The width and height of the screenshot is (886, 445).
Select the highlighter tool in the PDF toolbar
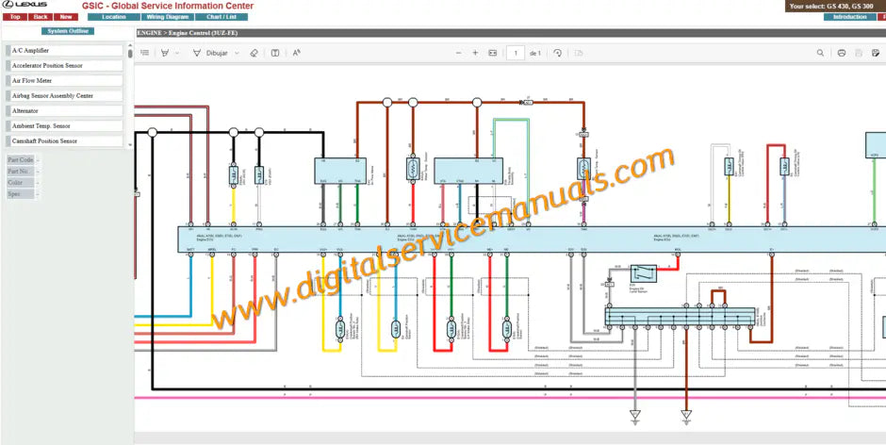click(165, 53)
